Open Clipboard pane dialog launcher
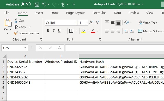 click(x=41, y=39)
